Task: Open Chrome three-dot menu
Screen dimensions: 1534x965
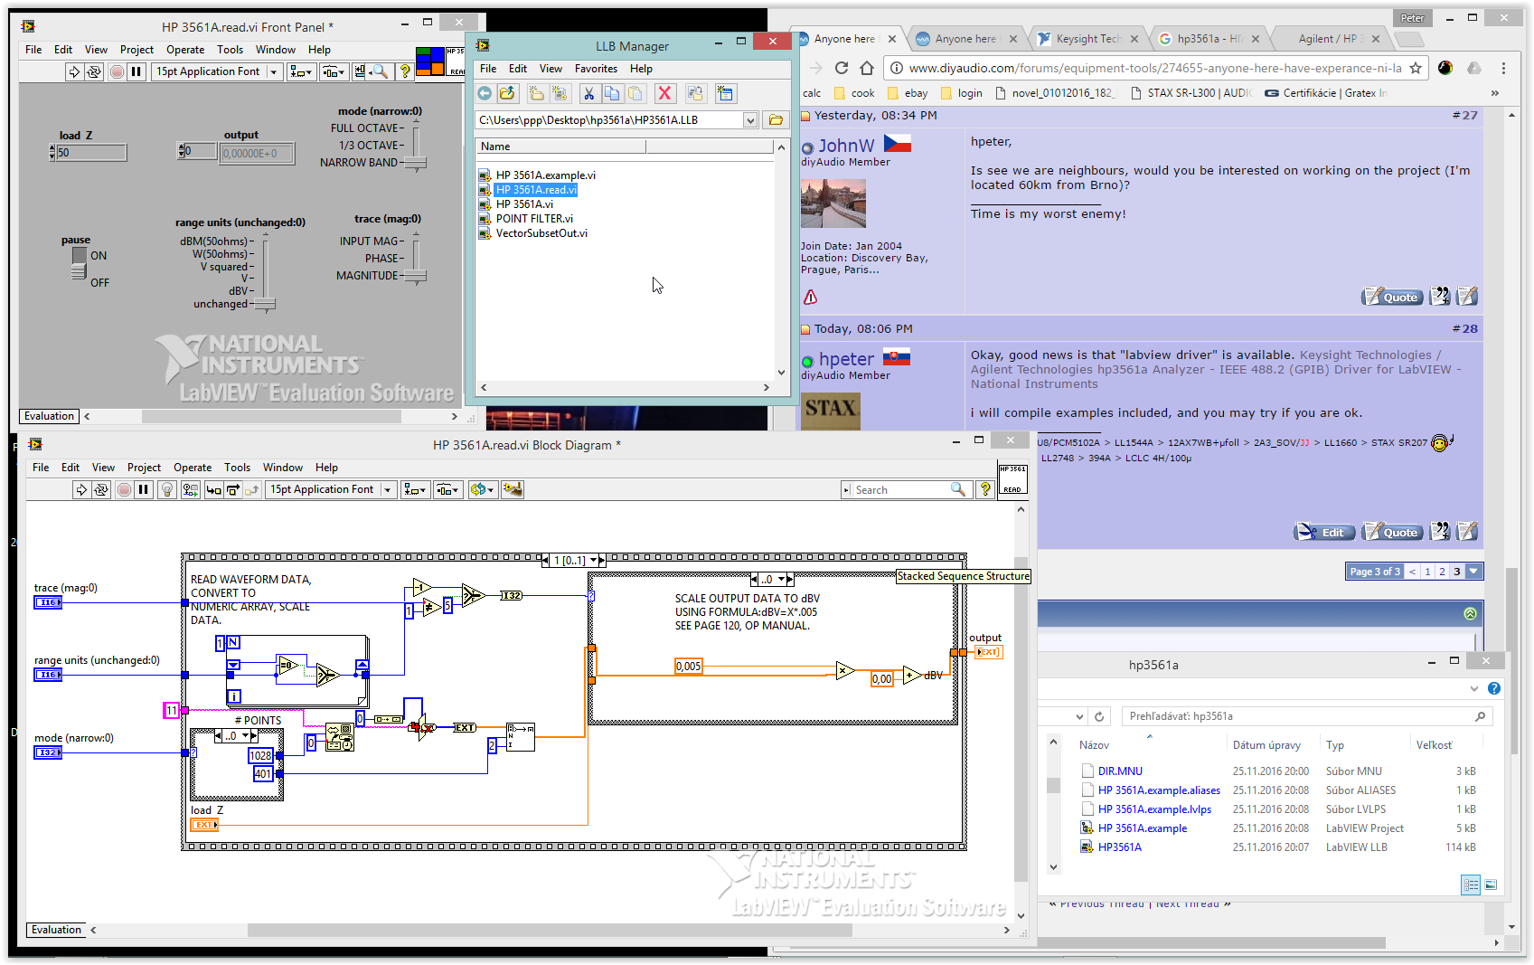Action: (x=1503, y=68)
